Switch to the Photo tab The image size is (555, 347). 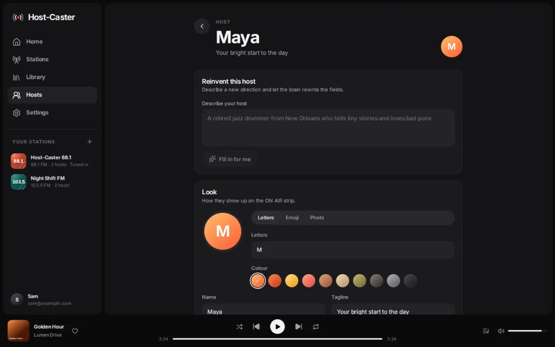coord(317,218)
